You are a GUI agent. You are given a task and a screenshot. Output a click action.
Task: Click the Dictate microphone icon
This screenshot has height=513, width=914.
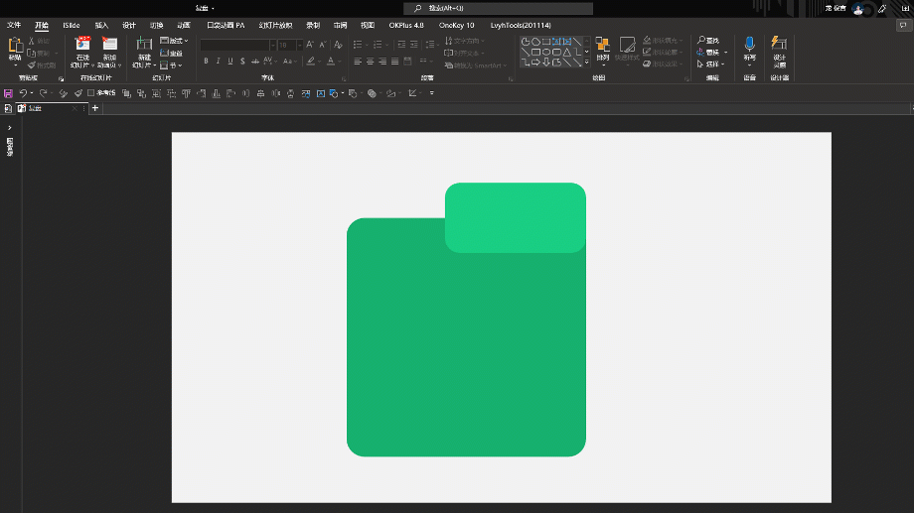tap(750, 45)
